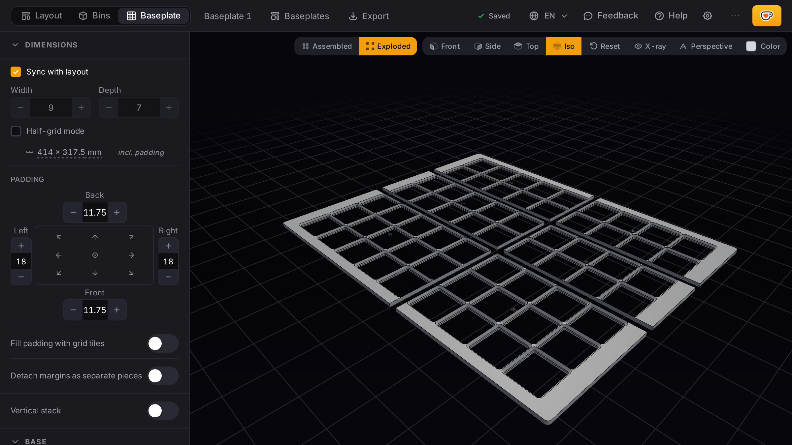Align padding to top-right arrow
792x445 pixels.
(131, 237)
